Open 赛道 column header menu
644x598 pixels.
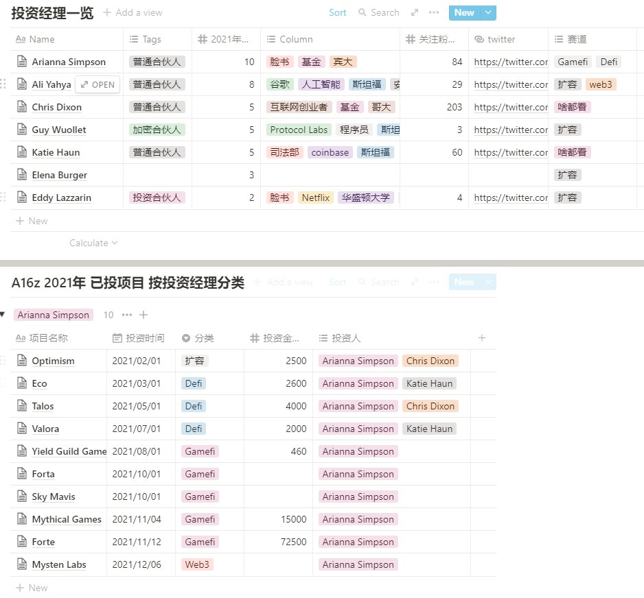click(x=593, y=39)
